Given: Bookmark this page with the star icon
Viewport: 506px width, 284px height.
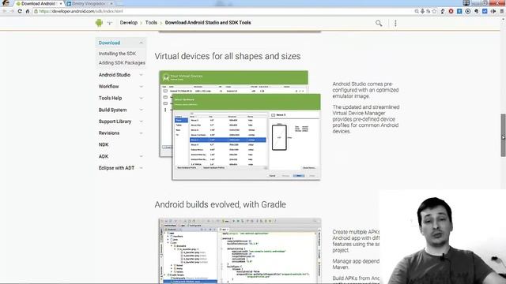Looking at the screenshot, I should pos(434,11).
